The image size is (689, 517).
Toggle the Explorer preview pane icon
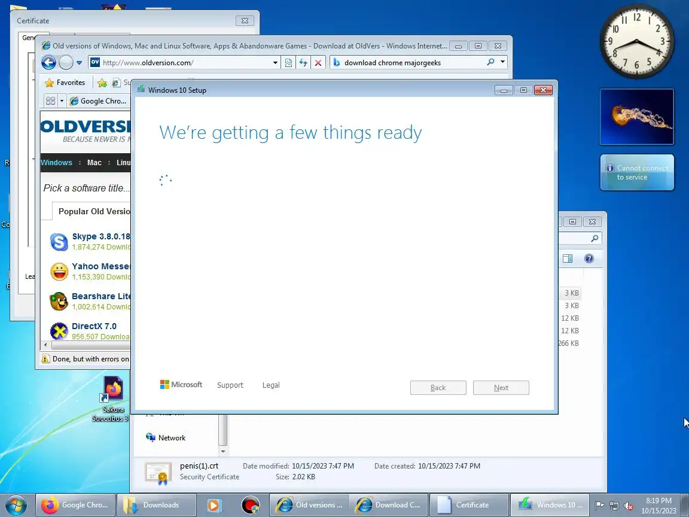(x=568, y=258)
